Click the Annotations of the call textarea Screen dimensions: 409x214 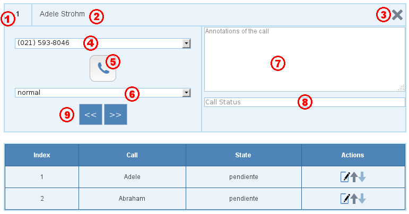(x=304, y=59)
